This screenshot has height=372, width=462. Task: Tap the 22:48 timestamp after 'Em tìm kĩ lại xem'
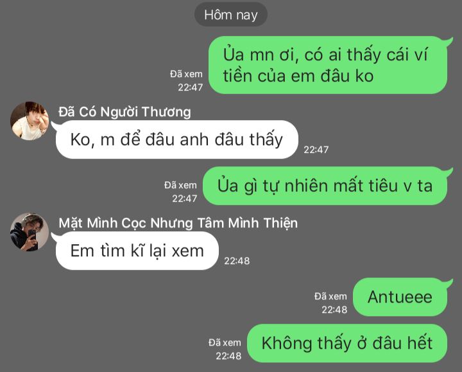237,261
